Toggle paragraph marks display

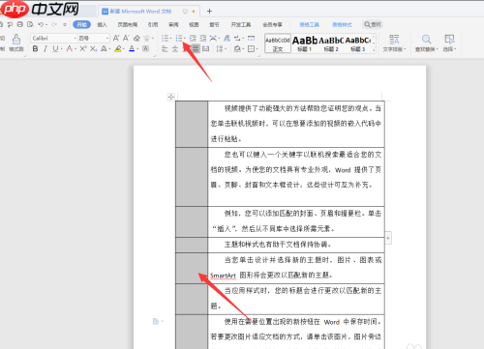237,38
